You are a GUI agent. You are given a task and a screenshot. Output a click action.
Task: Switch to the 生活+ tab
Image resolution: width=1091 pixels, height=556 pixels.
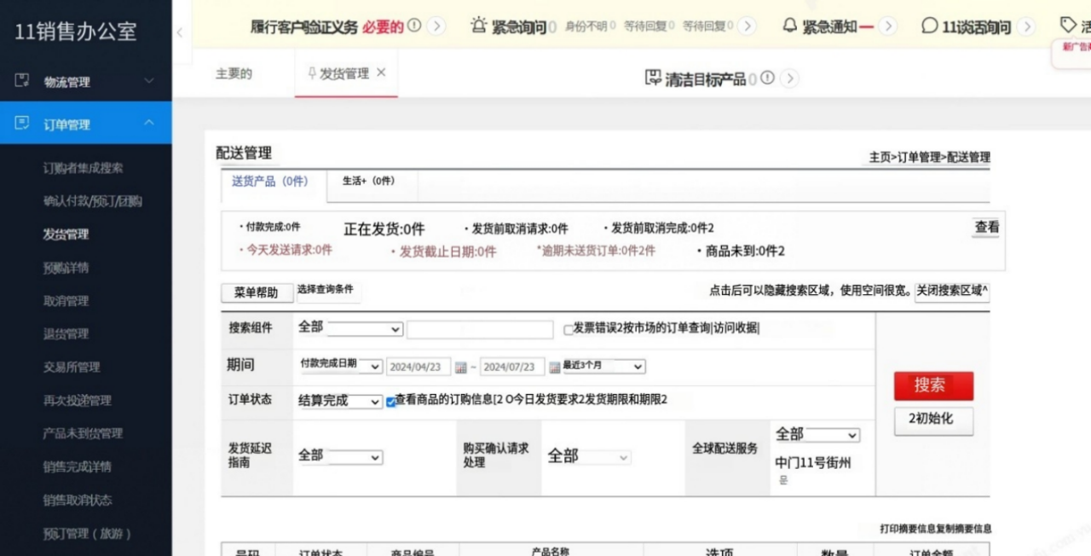coord(368,182)
